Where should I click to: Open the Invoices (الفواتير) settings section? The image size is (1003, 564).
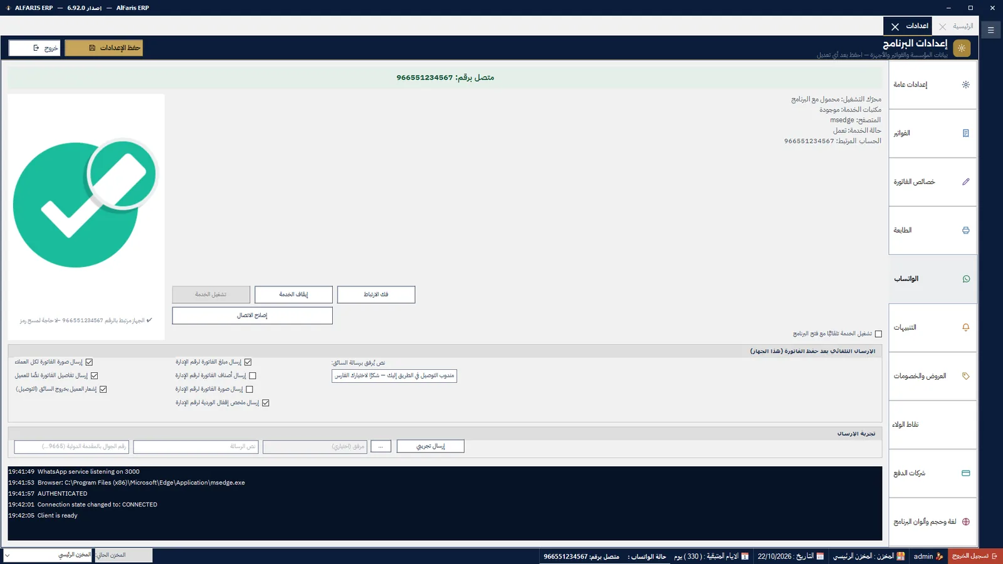pos(932,133)
